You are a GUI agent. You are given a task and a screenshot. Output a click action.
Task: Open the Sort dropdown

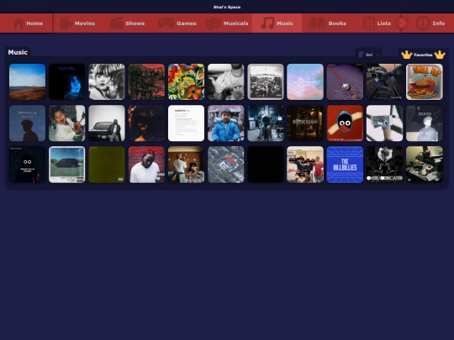coord(368,55)
